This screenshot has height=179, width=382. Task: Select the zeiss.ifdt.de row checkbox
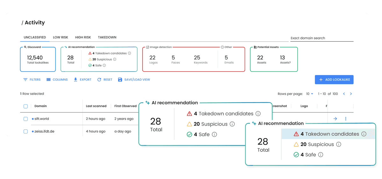tap(26, 131)
